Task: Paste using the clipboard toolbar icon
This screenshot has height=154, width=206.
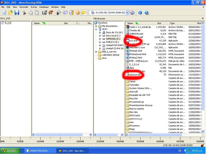Action: pos(37,13)
